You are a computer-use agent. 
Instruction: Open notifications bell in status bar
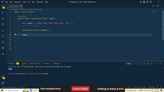pyautogui.click(x=161, y=87)
